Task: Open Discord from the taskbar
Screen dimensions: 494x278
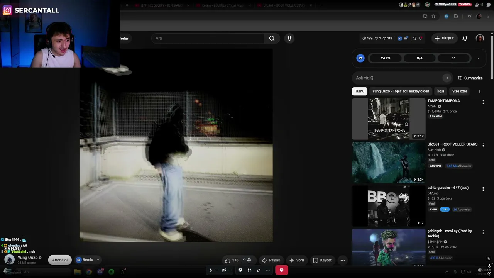Action: [x=100, y=271]
